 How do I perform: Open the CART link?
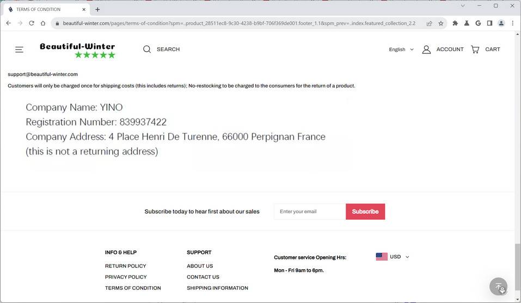493,49
